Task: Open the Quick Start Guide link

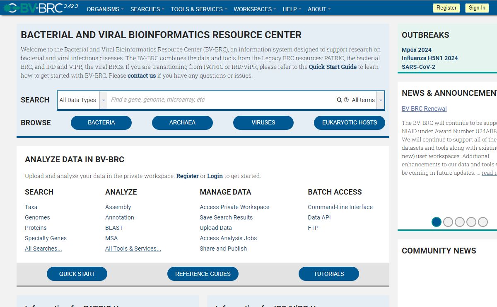Action: click(333, 67)
